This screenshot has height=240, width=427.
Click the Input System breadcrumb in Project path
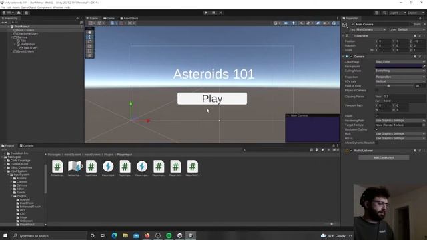tap(73, 155)
